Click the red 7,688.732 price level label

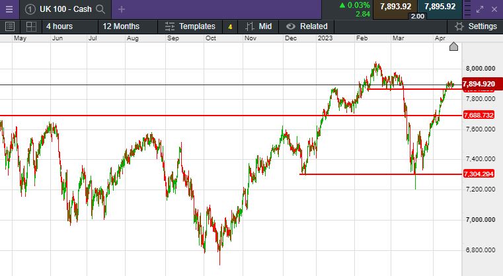(x=479, y=116)
